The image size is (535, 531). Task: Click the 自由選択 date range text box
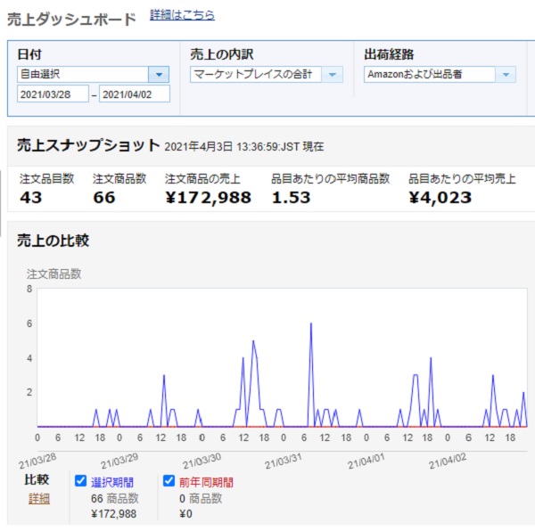click(x=83, y=74)
